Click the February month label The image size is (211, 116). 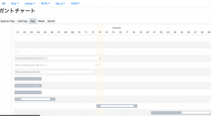[117, 28]
